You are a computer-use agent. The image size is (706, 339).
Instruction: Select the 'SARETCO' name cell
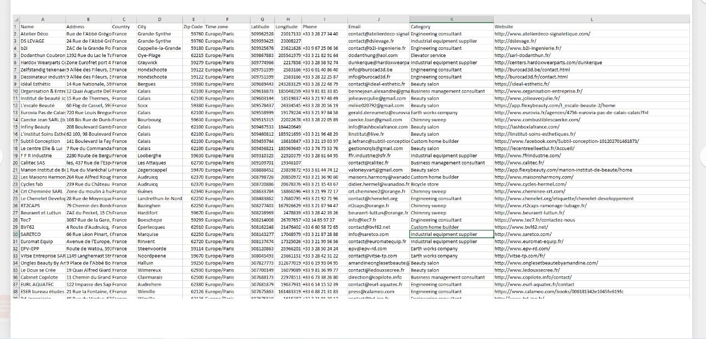(42, 234)
